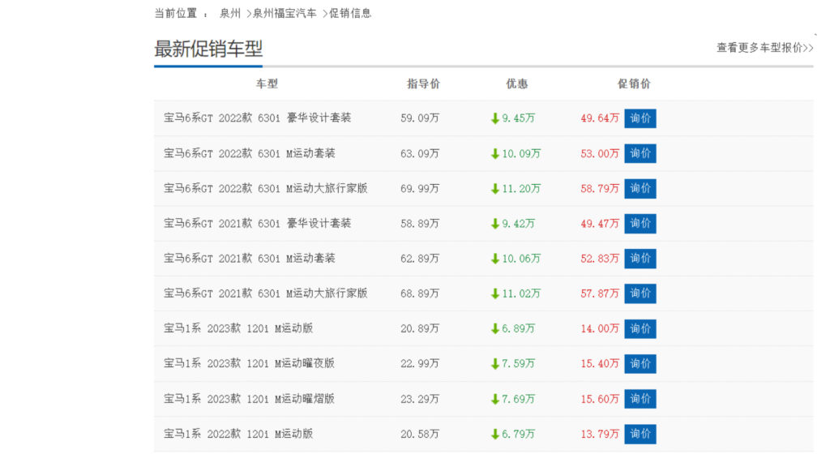Select the 最新促销车型 heading tab
The width and height of the screenshot is (830, 467).
[x=208, y=49]
